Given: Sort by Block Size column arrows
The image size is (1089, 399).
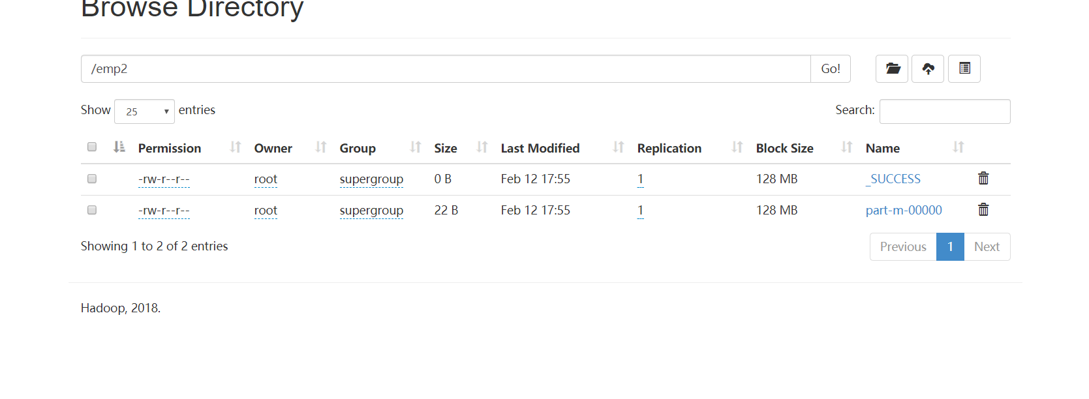Looking at the screenshot, I should 847,147.
